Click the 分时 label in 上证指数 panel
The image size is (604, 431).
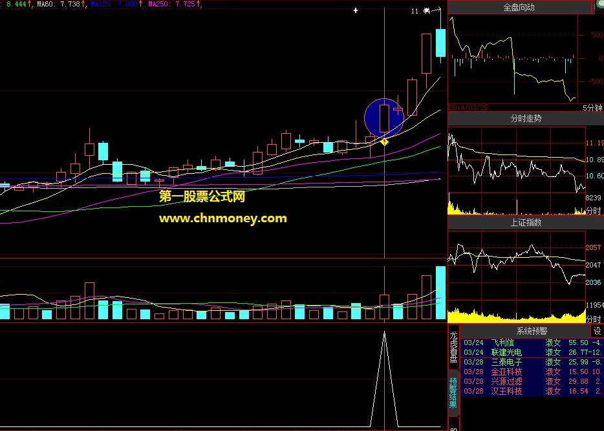click(x=594, y=319)
